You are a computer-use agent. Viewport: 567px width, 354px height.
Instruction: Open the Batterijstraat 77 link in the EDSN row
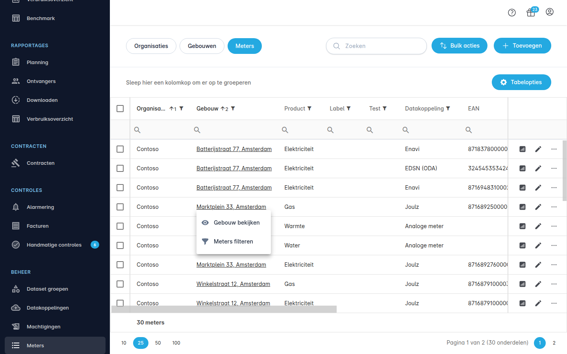click(234, 168)
